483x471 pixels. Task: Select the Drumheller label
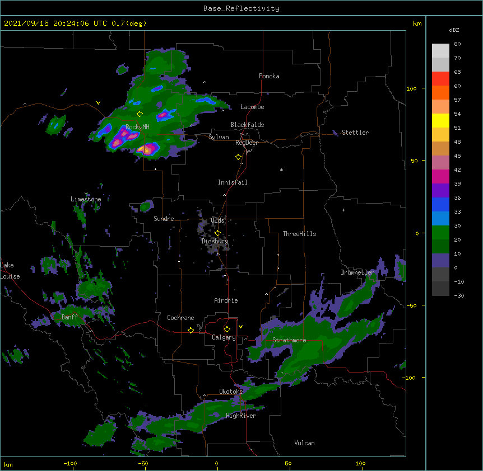357,272
